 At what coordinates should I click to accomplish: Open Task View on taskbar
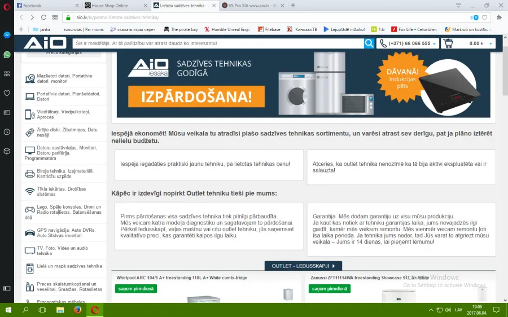coord(42,310)
